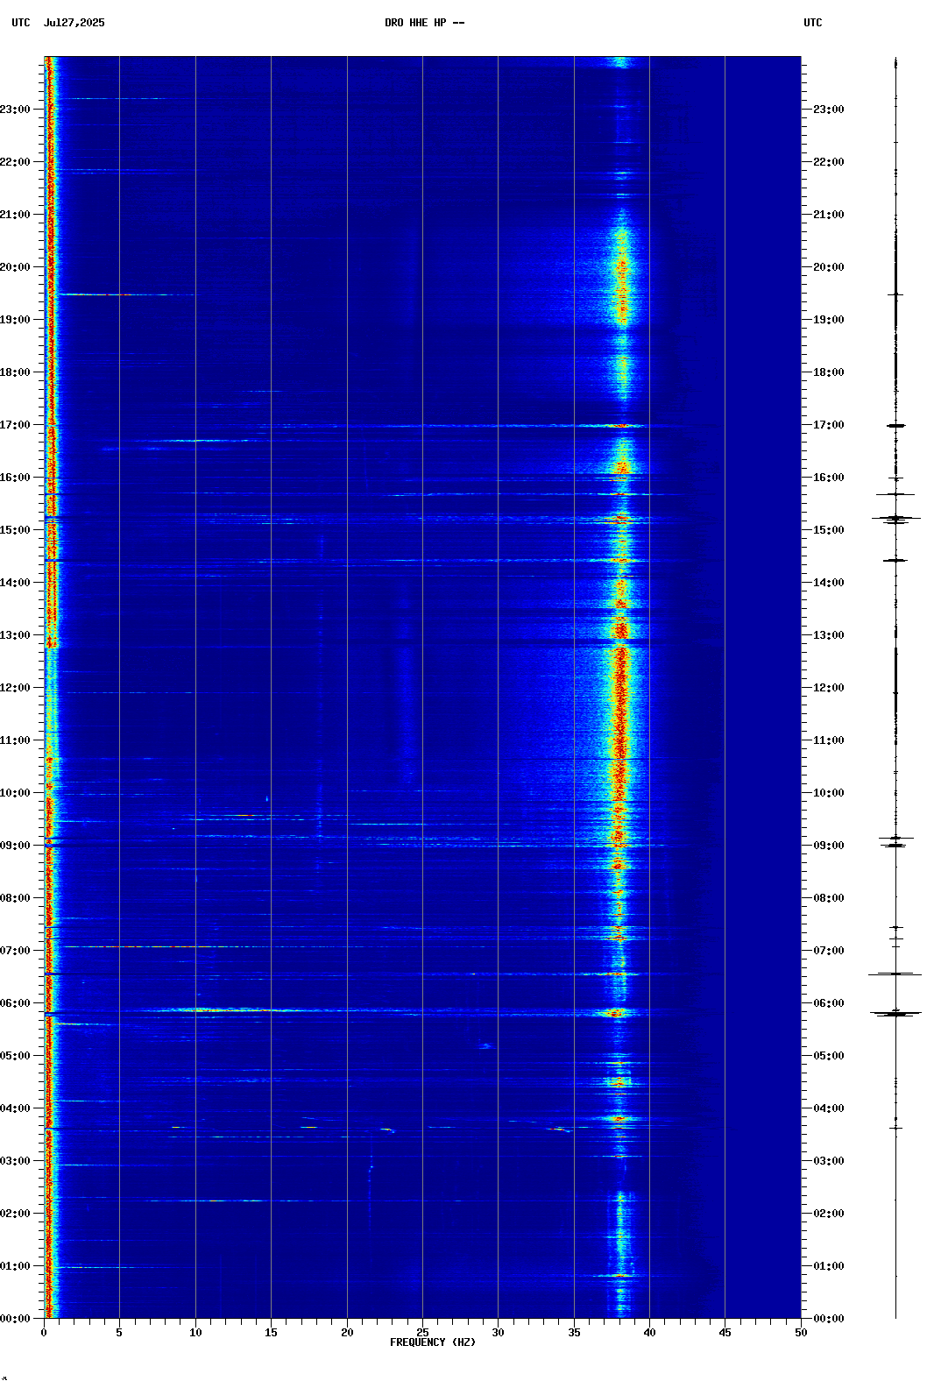Click '23:00' on the right time axis

pyautogui.click(x=829, y=110)
